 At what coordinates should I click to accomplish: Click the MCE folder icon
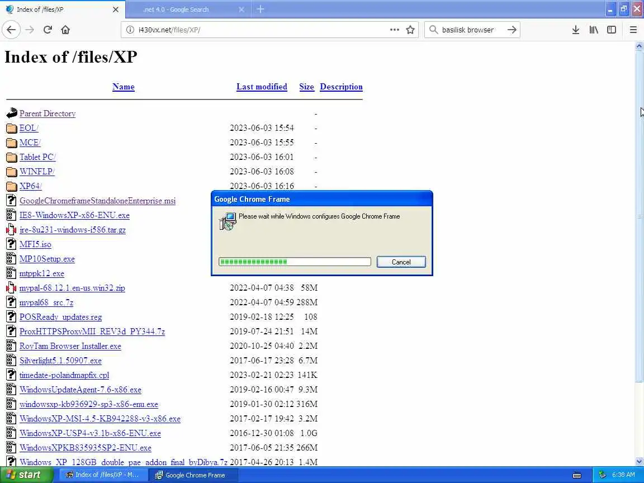click(x=12, y=143)
